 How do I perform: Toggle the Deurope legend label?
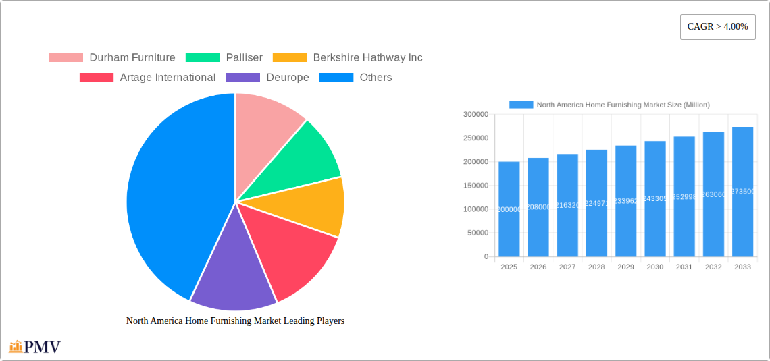(288, 78)
